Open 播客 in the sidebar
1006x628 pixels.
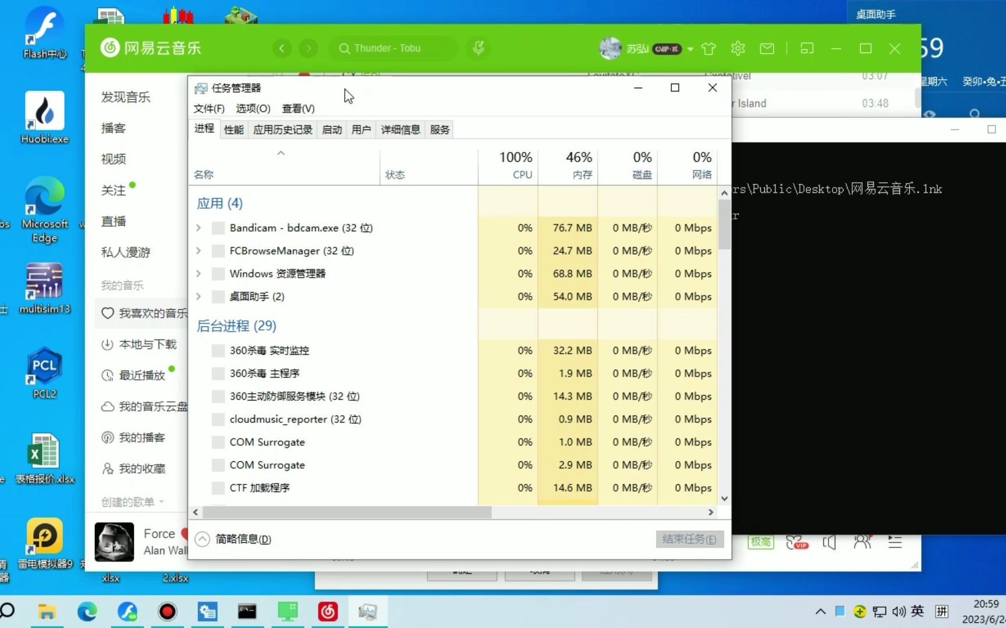[114, 128]
